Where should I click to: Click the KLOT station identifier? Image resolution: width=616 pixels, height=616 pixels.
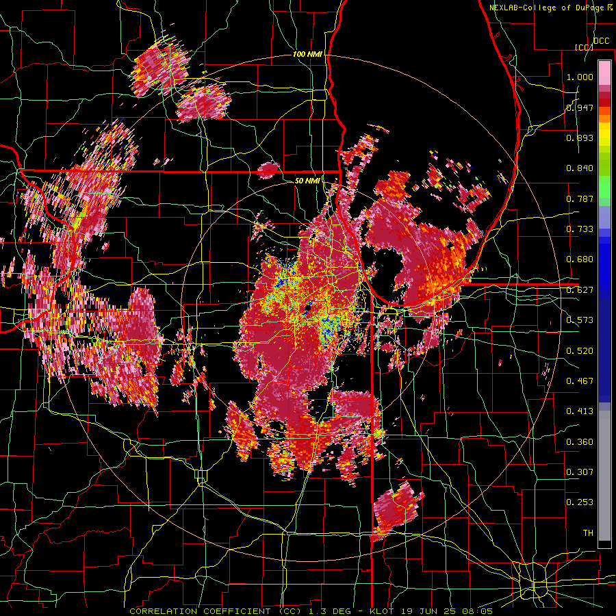click(x=382, y=611)
